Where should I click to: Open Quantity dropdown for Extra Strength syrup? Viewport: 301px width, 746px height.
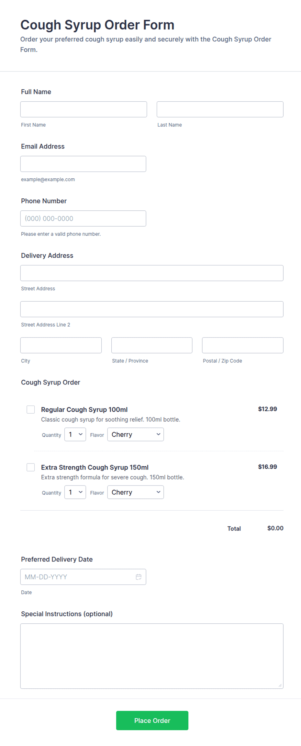pos(75,492)
